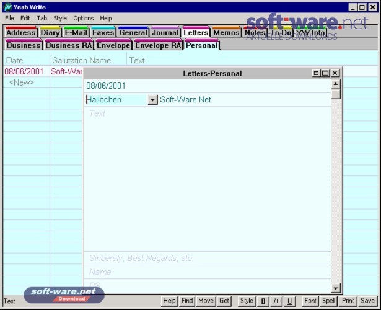Screen dimensions: 381x310
Task: Click the Find button
Action: 187,301
